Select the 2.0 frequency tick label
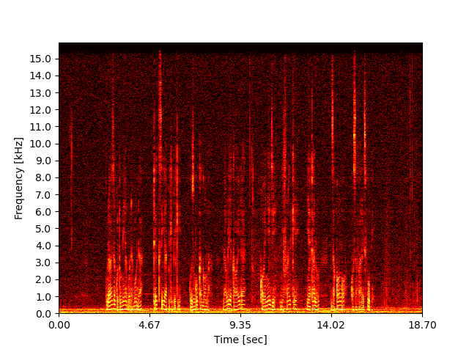The width and height of the screenshot is (469, 352). (43, 280)
